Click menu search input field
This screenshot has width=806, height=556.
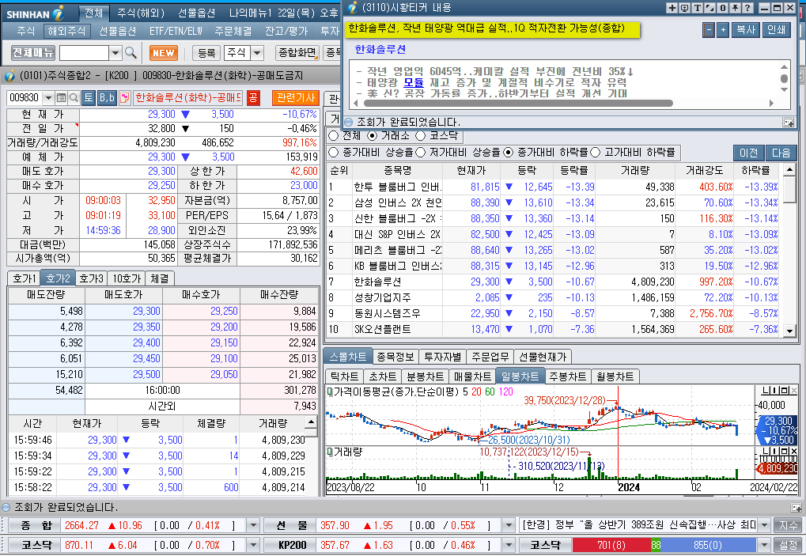85,52
